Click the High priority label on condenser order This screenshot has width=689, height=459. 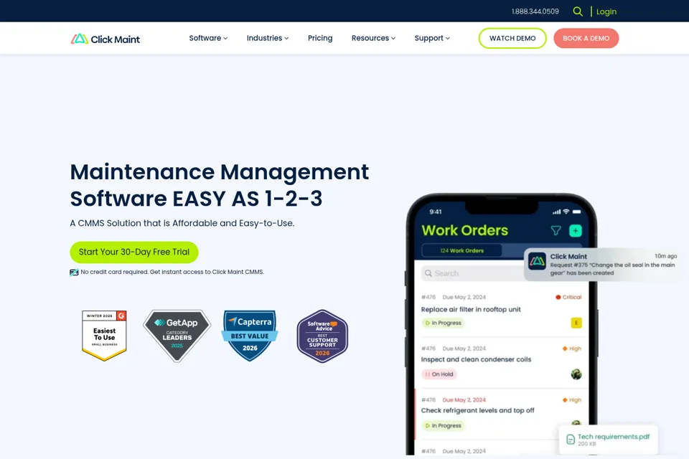click(572, 349)
